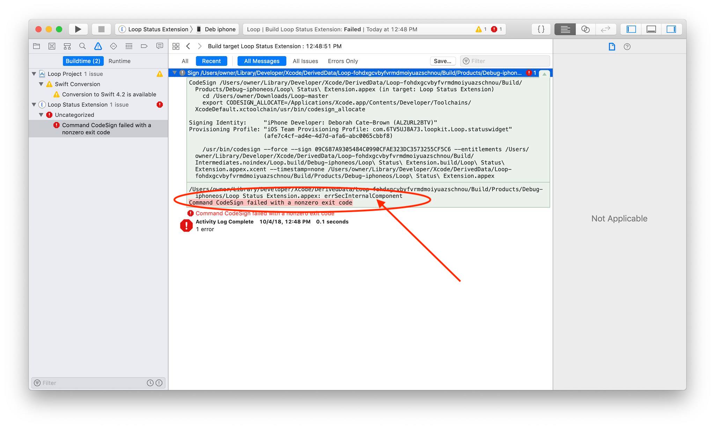
Task: Show the File inspector
Action: 612,47
